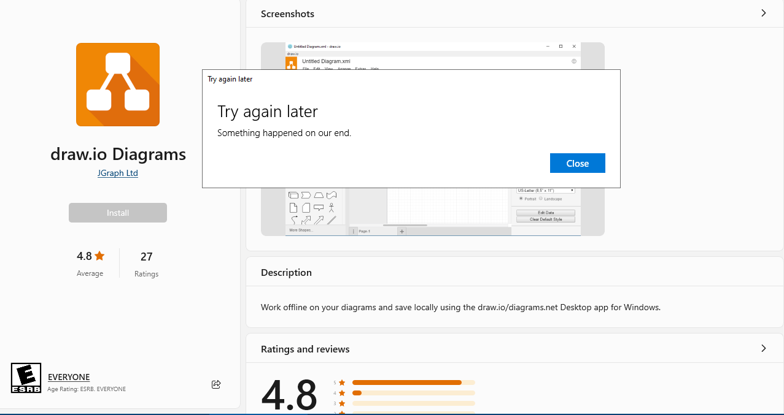Click the Ratings and reviews heading
Viewport: 784px width, 415px height.
pyautogui.click(x=305, y=349)
